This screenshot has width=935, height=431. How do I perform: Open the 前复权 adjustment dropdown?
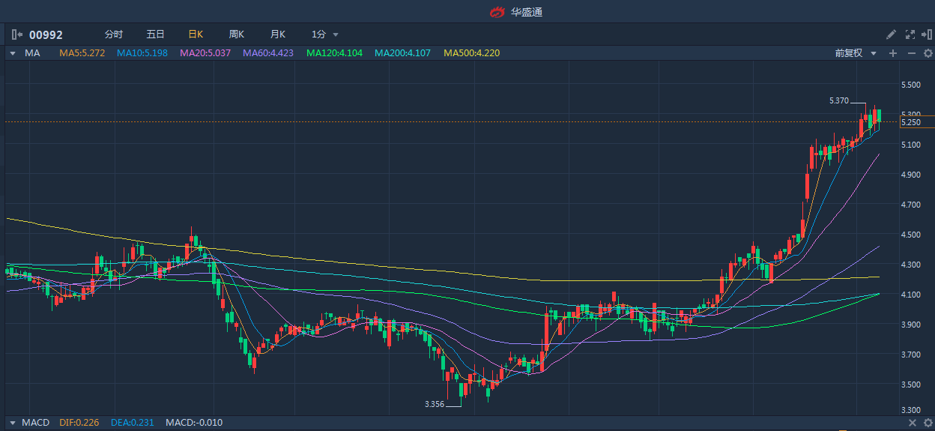pyautogui.click(x=853, y=53)
